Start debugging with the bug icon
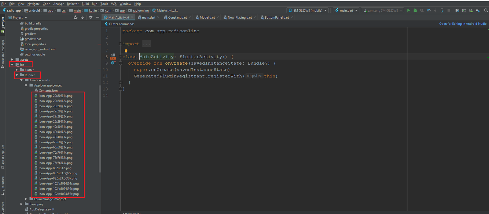 [415, 10]
